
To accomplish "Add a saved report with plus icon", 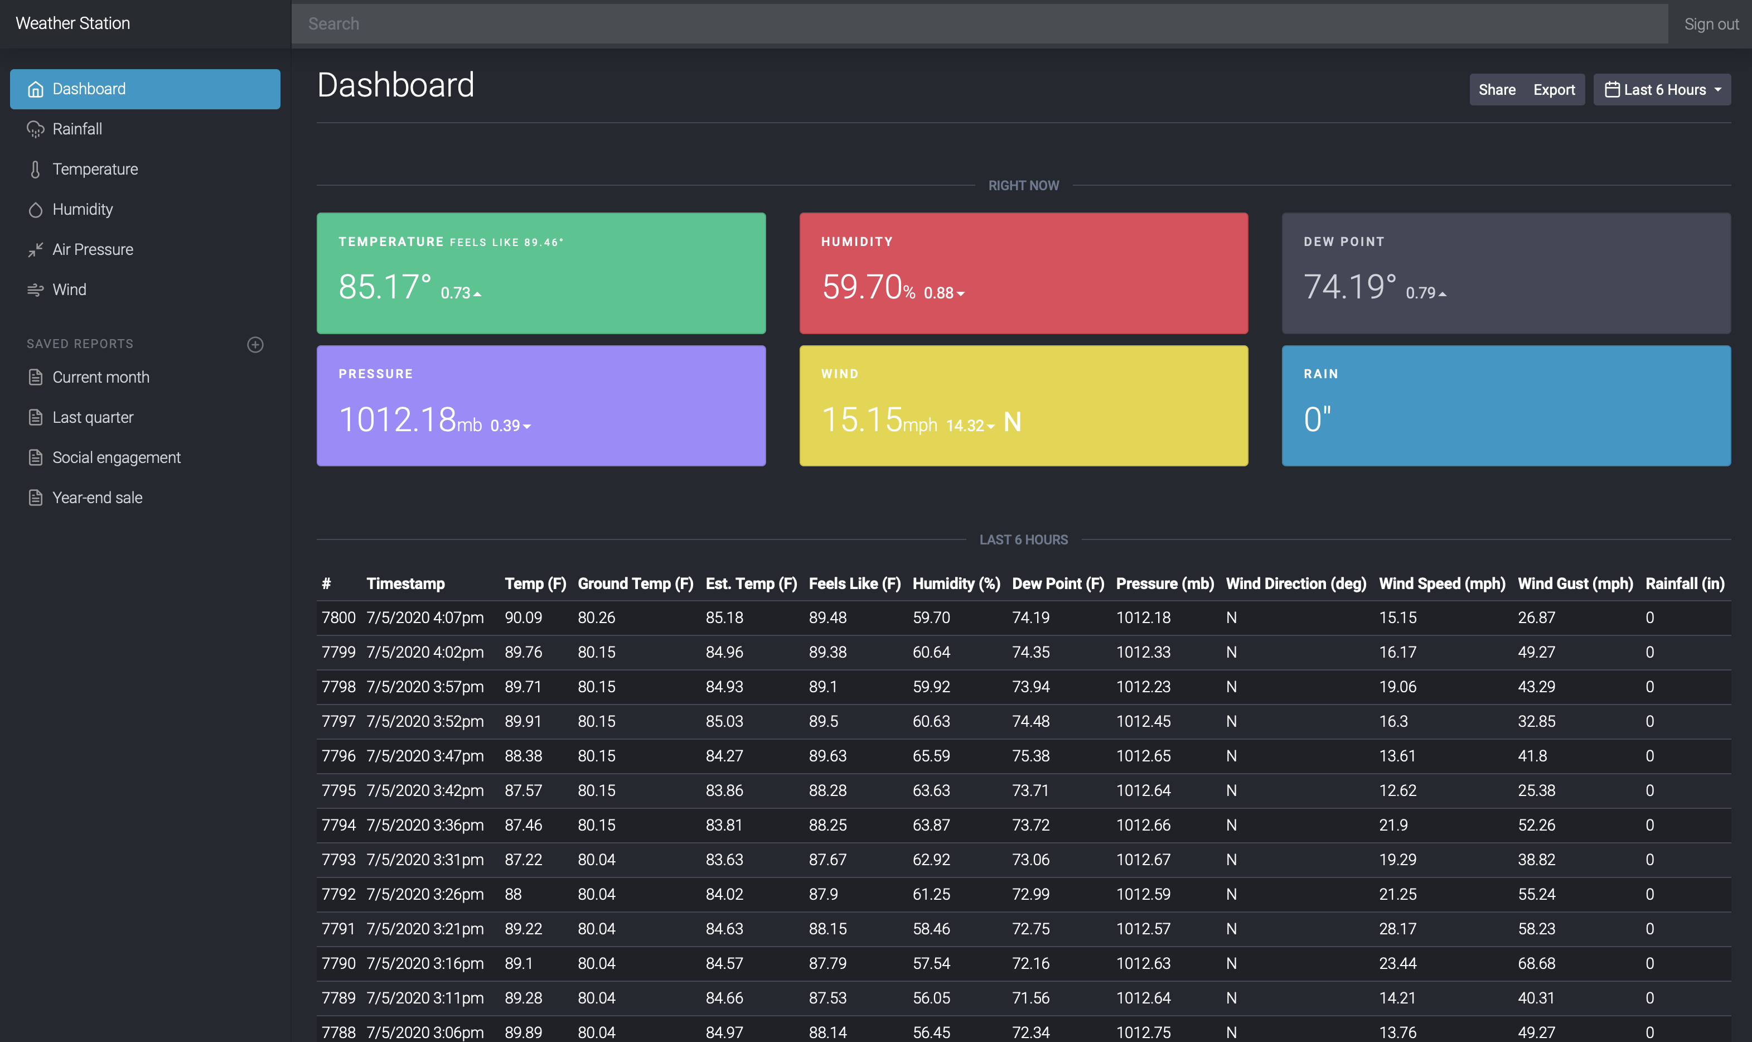I will [255, 344].
